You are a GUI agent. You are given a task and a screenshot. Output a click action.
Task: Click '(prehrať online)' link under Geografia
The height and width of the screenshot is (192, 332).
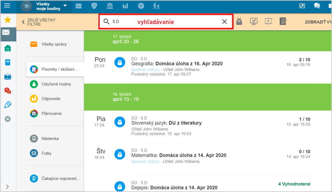[145, 69]
